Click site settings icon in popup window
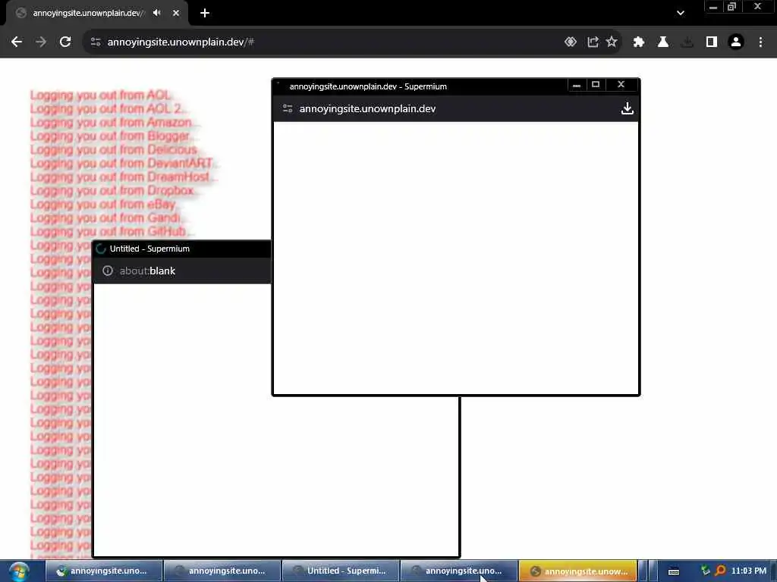This screenshot has width=777, height=582. [288, 109]
